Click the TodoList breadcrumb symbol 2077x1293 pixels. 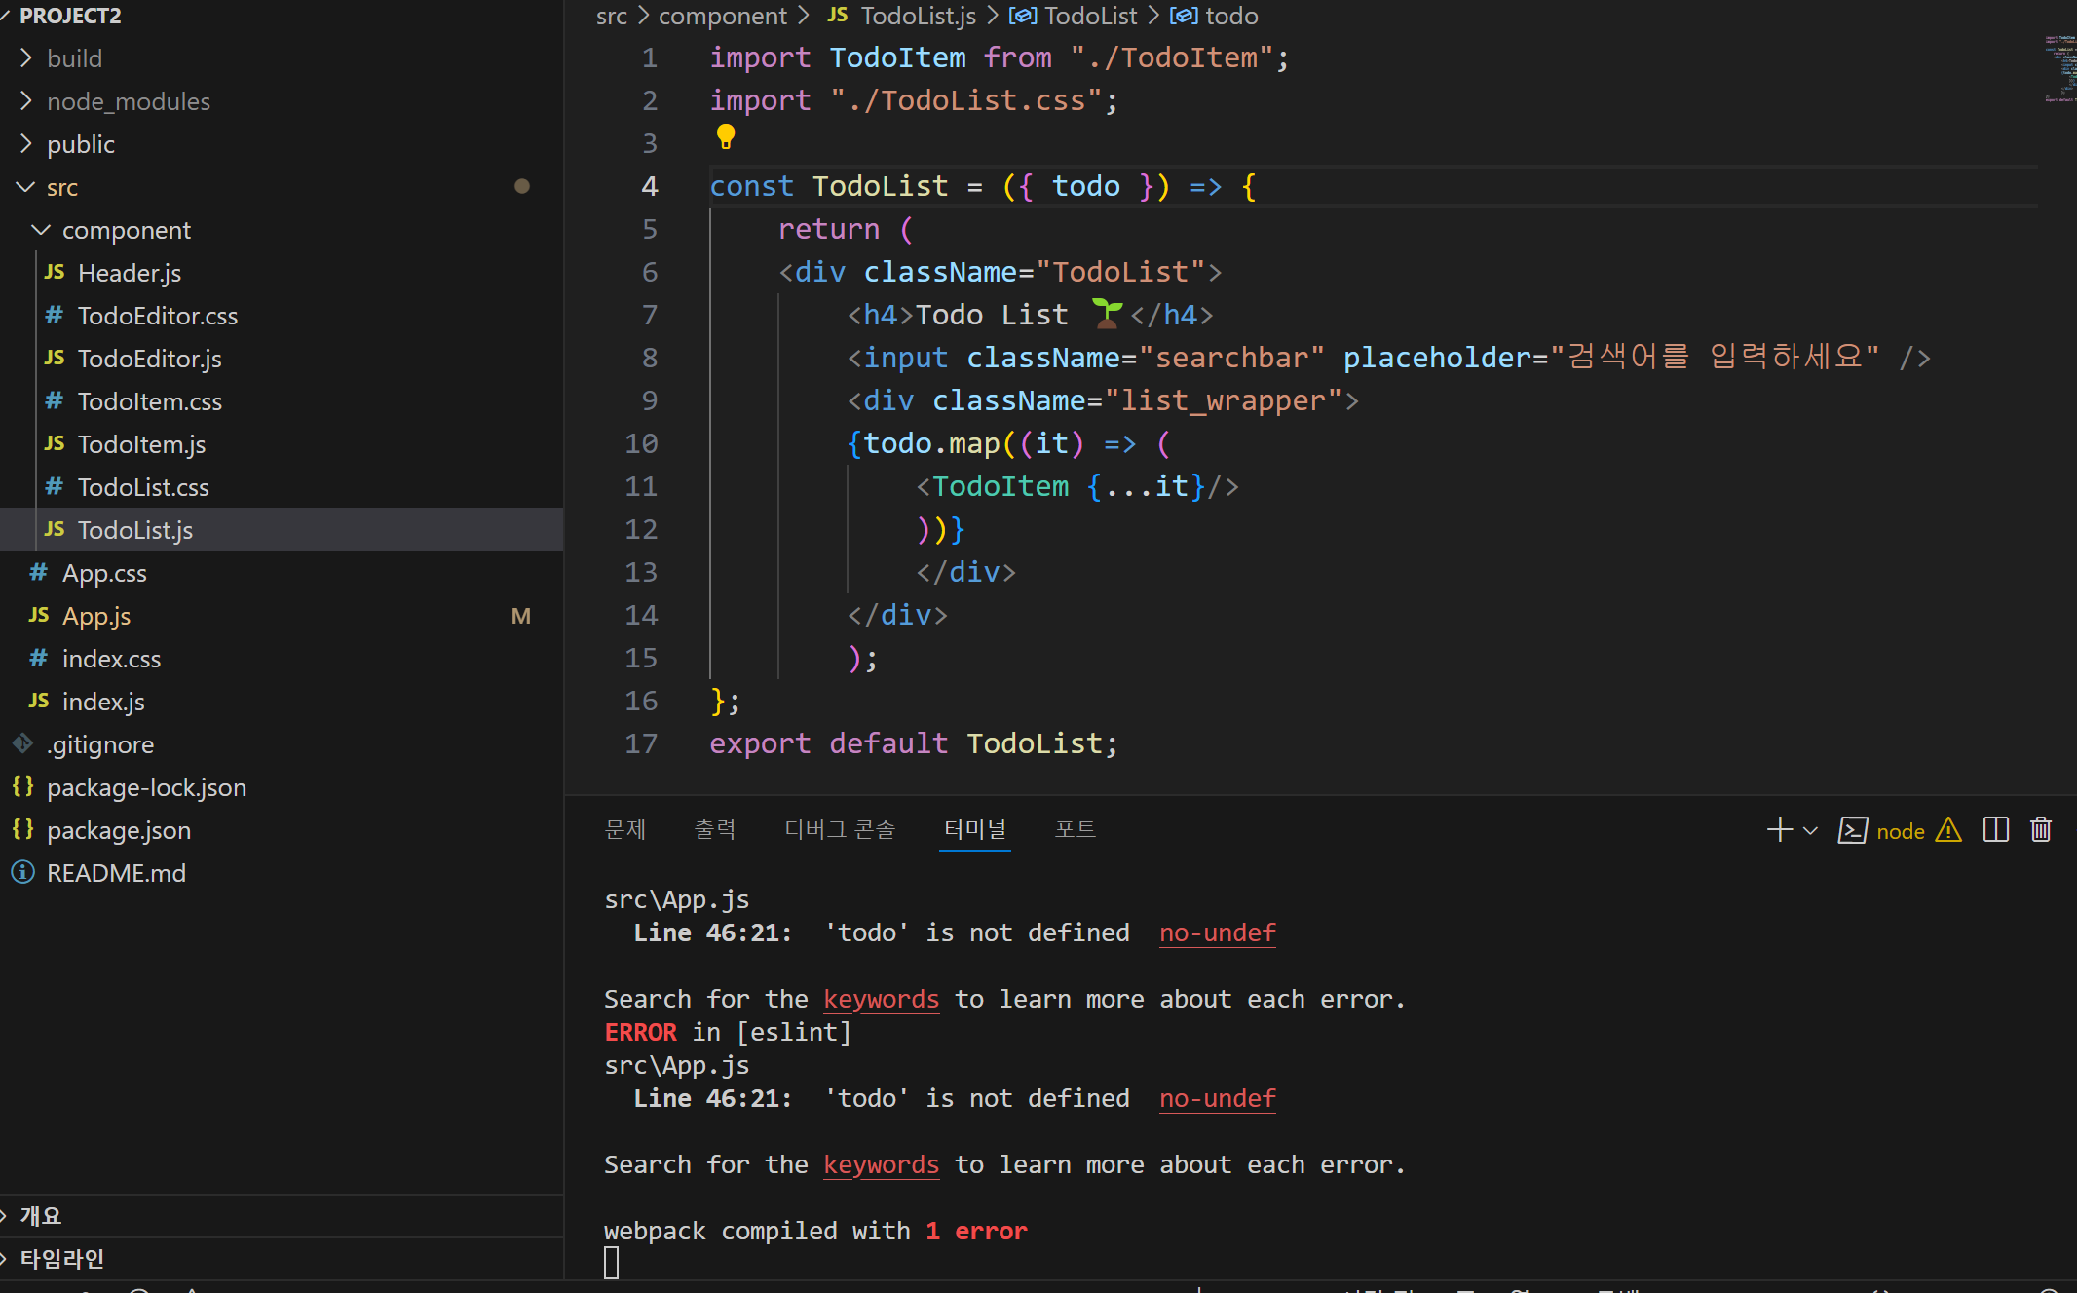click(1089, 16)
